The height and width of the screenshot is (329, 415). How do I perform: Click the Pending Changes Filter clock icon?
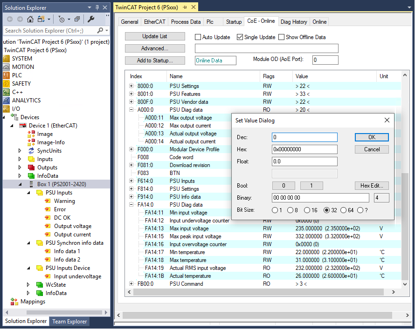(x=62, y=19)
